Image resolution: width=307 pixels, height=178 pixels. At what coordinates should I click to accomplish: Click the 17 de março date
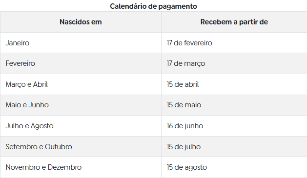(186, 63)
